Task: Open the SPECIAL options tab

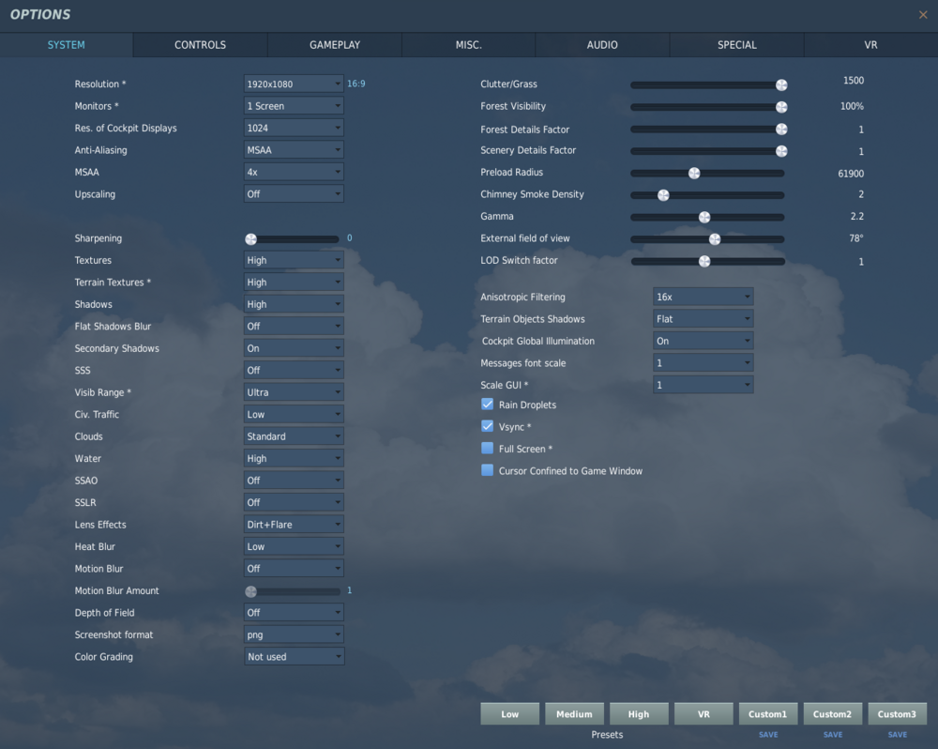Action: 736,44
